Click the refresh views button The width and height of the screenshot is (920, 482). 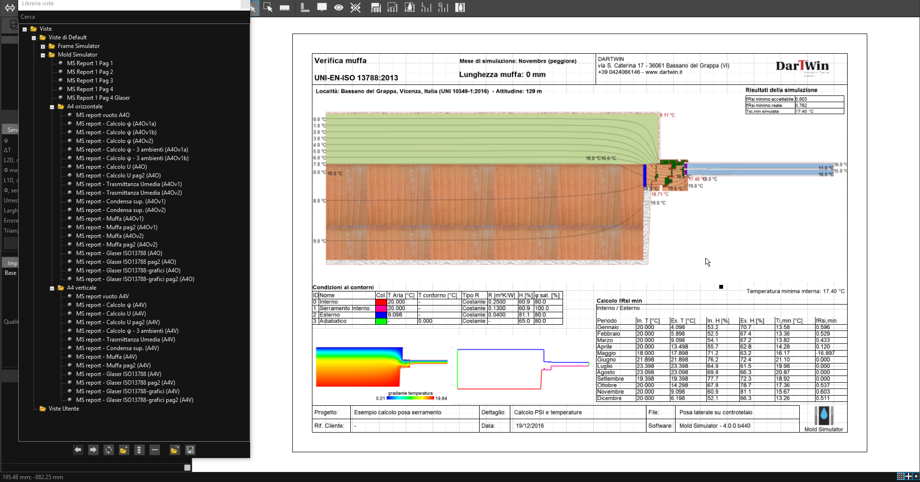[x=109, y=450]
